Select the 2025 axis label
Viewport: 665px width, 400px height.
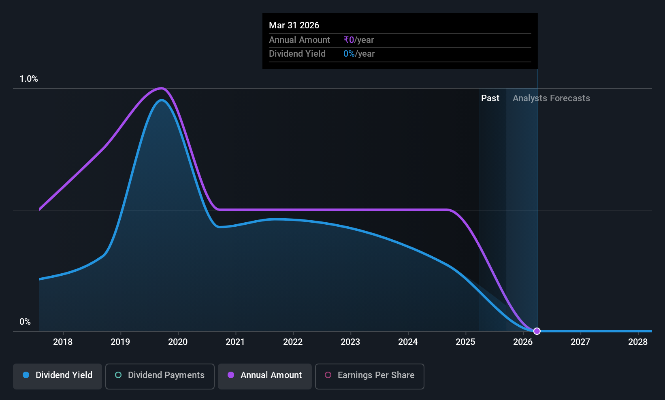click(x=465, y=342)
